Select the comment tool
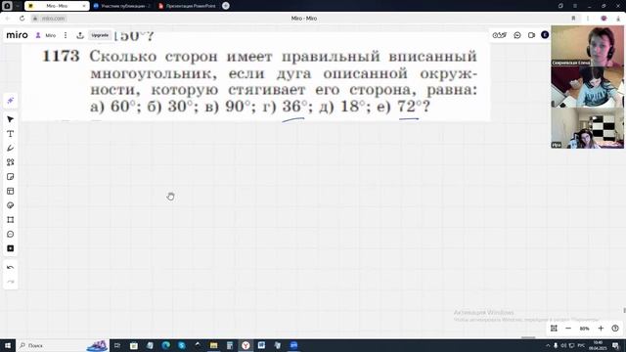This screenshot has width=626, height=352. pos(11,235)
